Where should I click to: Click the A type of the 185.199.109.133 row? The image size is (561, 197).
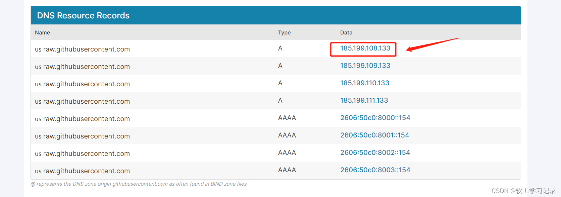coord(280,66)
